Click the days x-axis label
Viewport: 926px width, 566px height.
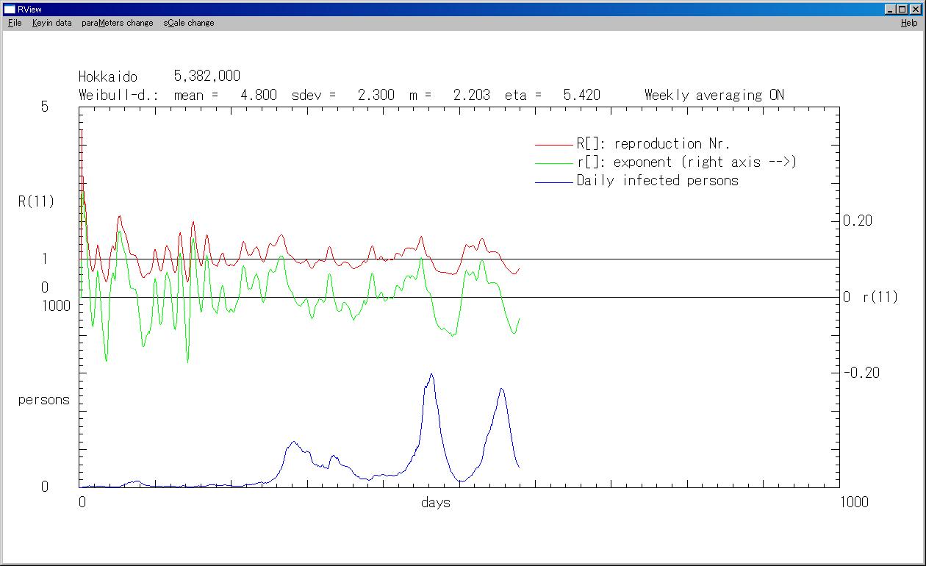pyautogui.click(x=435, y=503)
